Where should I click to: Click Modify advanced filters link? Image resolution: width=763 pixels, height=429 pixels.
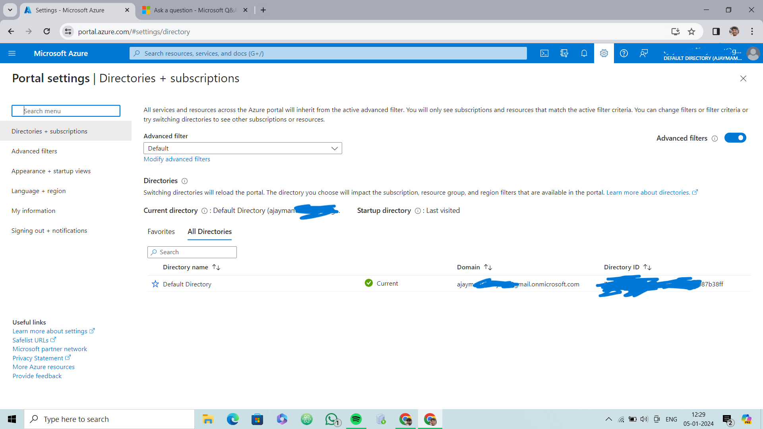[177, 159]
